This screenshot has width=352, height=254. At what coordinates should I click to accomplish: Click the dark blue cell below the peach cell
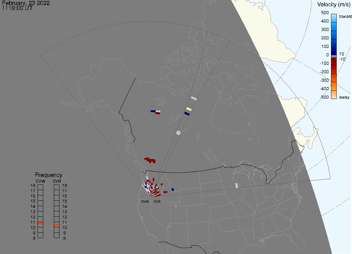[x=187, y=114]
